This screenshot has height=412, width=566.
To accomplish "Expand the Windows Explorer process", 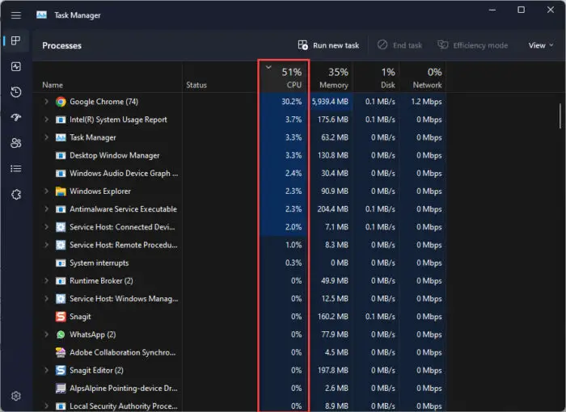I will (x=46, y=191).
